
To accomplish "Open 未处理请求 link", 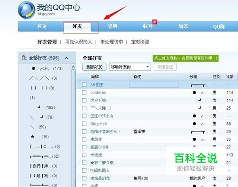I will tap(111, 42).
